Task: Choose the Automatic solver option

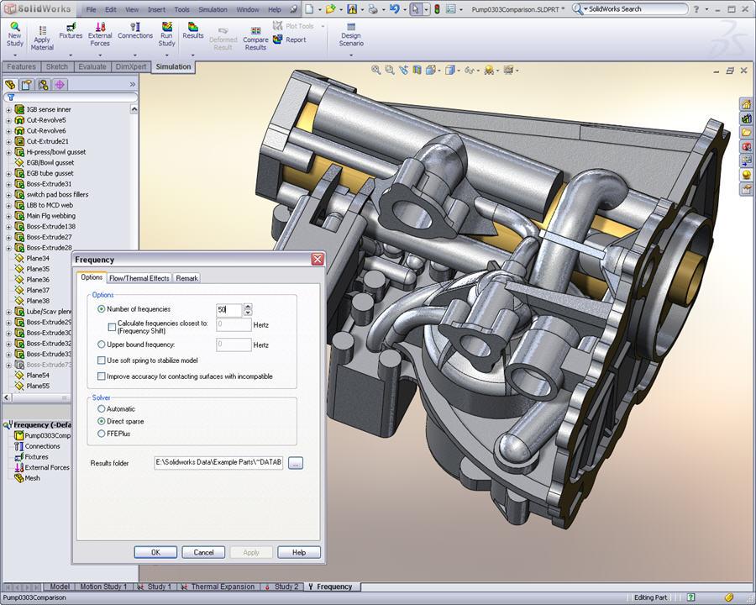Action: 102,408
